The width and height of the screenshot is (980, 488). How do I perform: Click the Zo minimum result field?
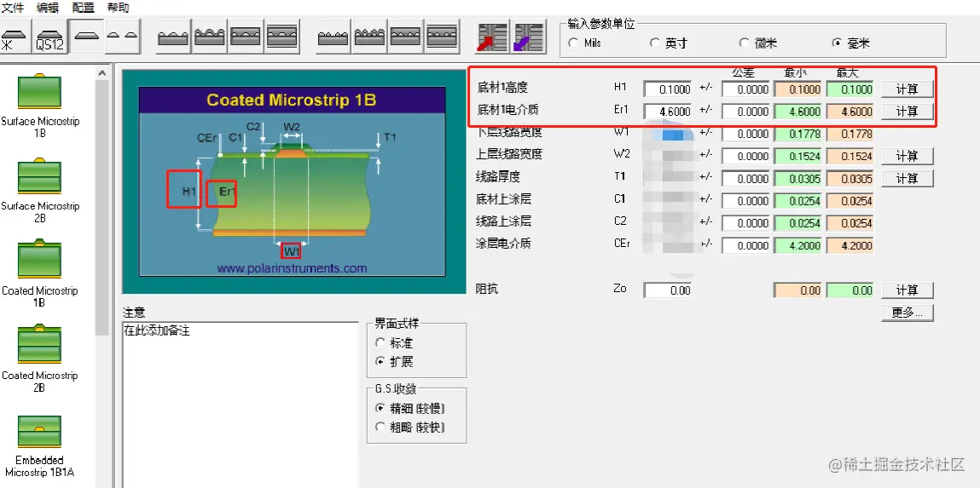798,290
